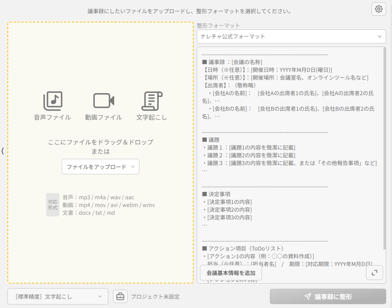Screen dimensions: 392x308
Task: Click the 音声ファイル label
Action: pyautogui.click(x=52, y=117)
